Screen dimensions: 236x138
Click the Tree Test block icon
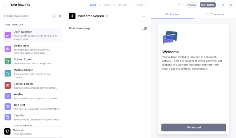point(8,106)
